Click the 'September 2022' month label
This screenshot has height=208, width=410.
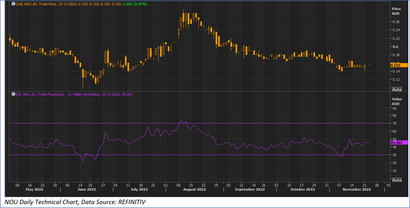(250, 190)
